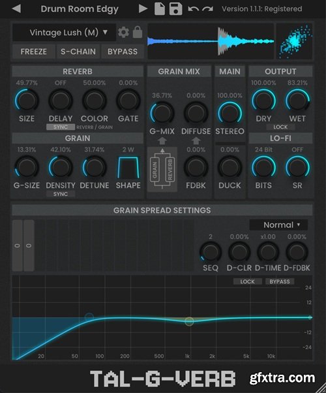
Task: Click the DIFFUSE knob
Action: 196,114
